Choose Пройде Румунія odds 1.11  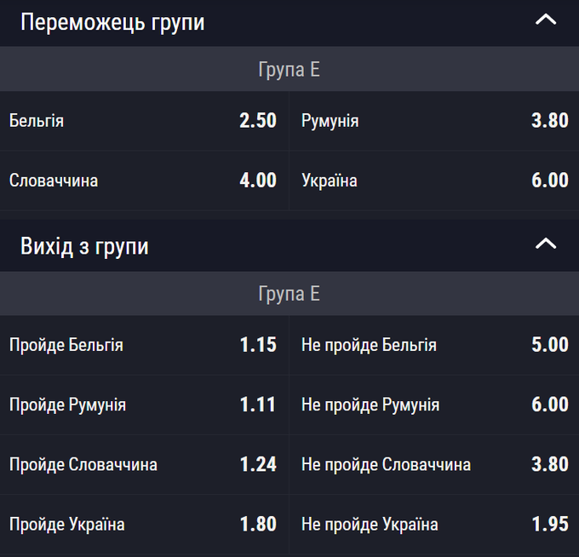[144, 405]
